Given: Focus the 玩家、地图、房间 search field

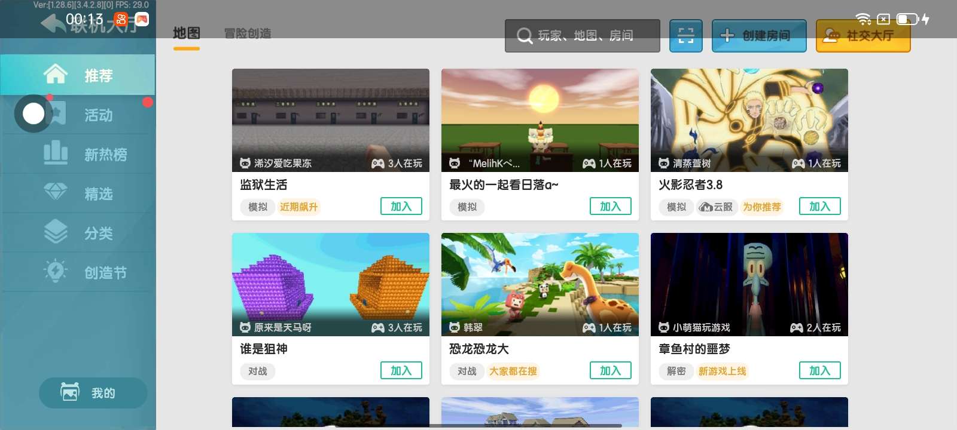Looking at the screenshot, I should (x=583, y=36).
